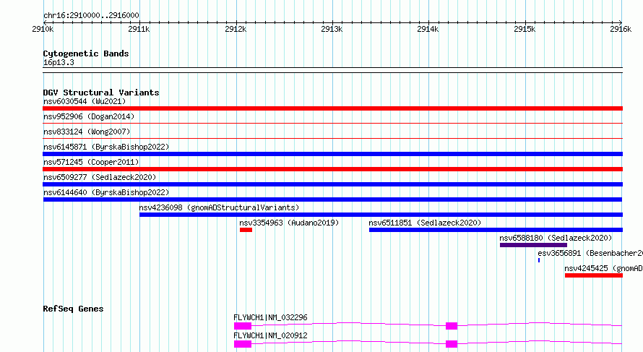Click the nsv4245425 (gnomAD) label
Viewport: 643px width, 352px height.
[604, 268]
